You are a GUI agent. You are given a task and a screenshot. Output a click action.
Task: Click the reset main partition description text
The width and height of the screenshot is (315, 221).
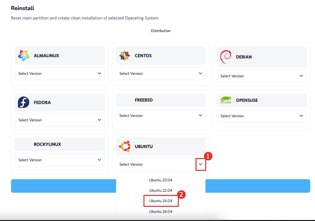(85, 18)
